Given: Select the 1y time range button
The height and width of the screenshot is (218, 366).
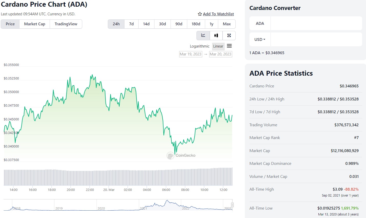Looking at the screenshot, I should point(212,24).
